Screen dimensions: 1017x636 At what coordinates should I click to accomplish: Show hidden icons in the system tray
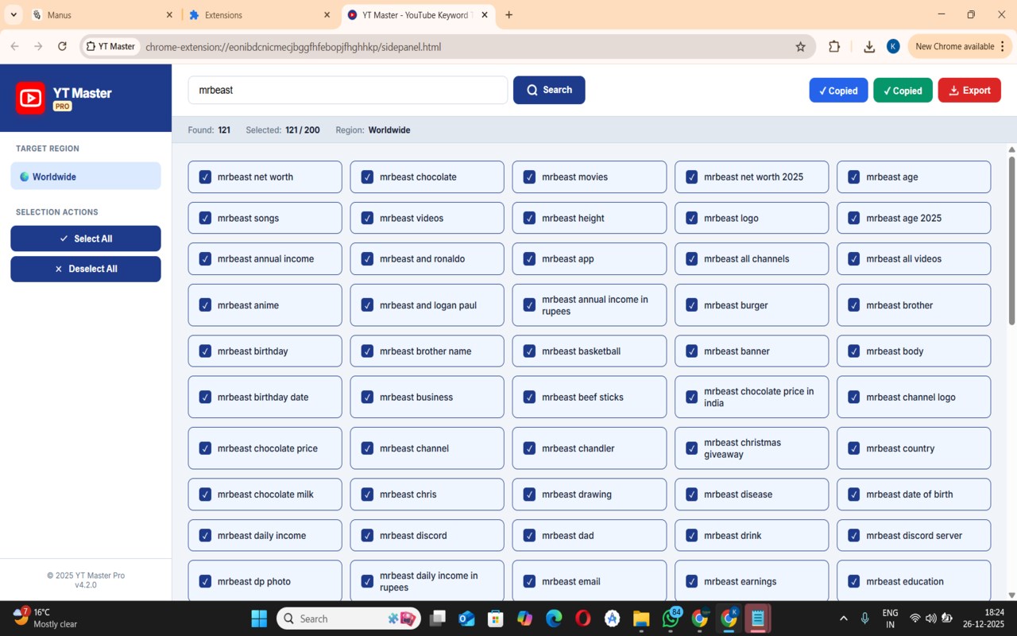[x=843, y=619]
